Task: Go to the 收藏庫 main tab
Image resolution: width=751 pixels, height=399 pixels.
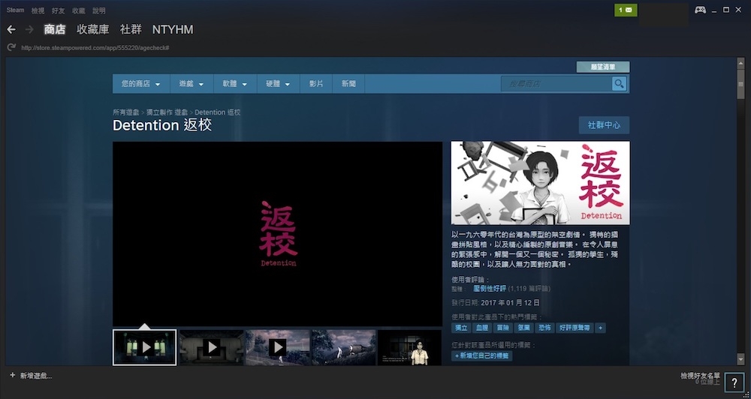Action: [x=93, y=30]
